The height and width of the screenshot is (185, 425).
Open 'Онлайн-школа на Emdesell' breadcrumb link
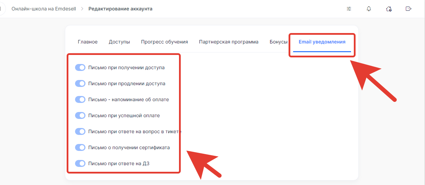[44, 9]
